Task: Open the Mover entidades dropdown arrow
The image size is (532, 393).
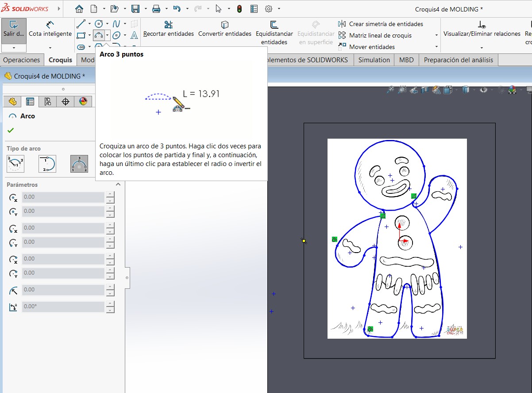Action: click(x=436, y=47)
